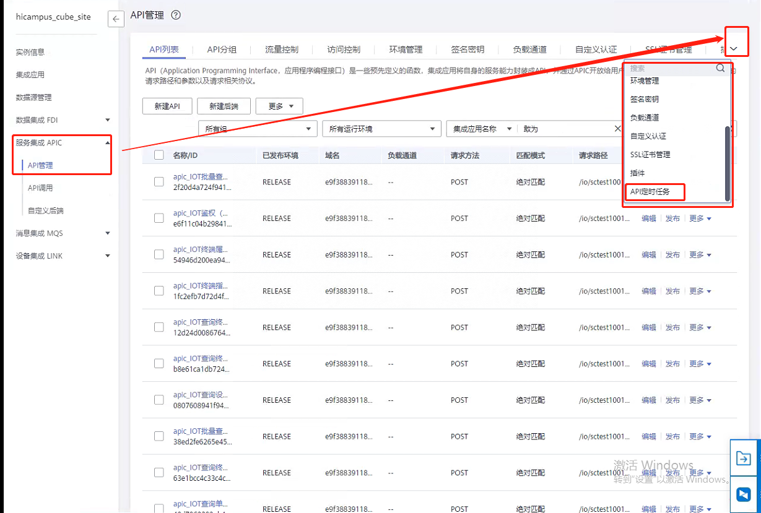Switch to the API分组 tab
This screenshot has width=761, height=513.
222,50
